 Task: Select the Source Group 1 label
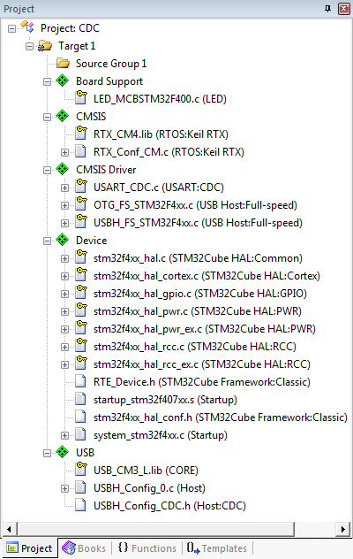tap(111, 64)
